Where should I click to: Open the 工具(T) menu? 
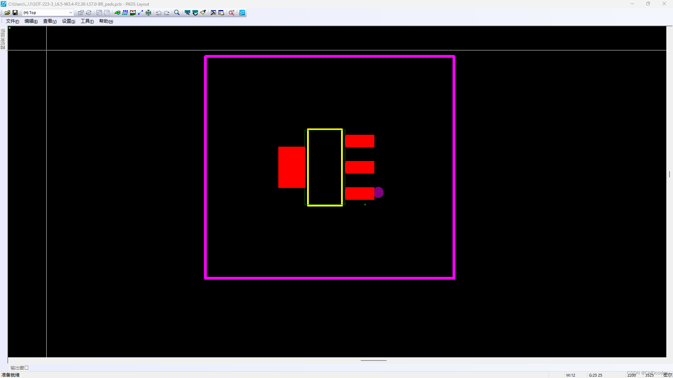coord(87,21)
